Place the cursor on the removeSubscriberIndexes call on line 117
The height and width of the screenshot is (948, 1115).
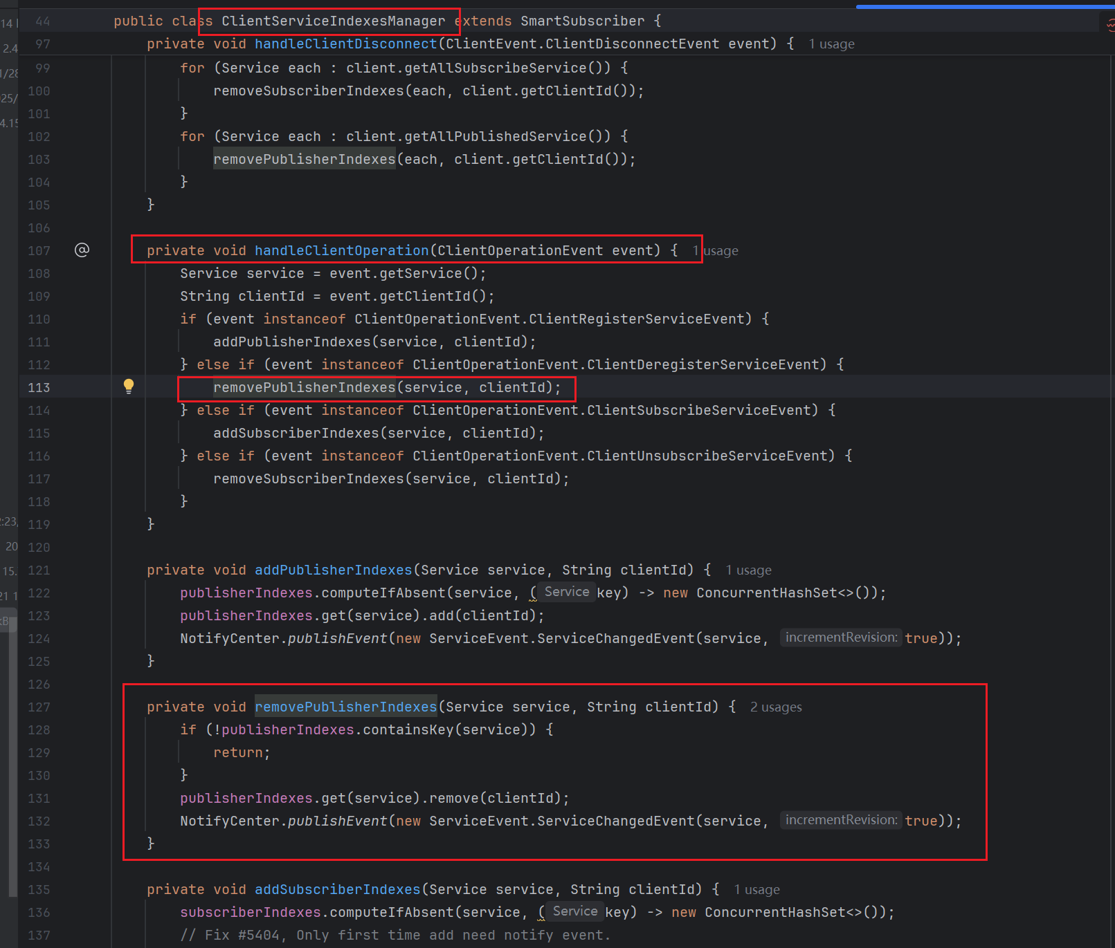click(x=308, y=479)
